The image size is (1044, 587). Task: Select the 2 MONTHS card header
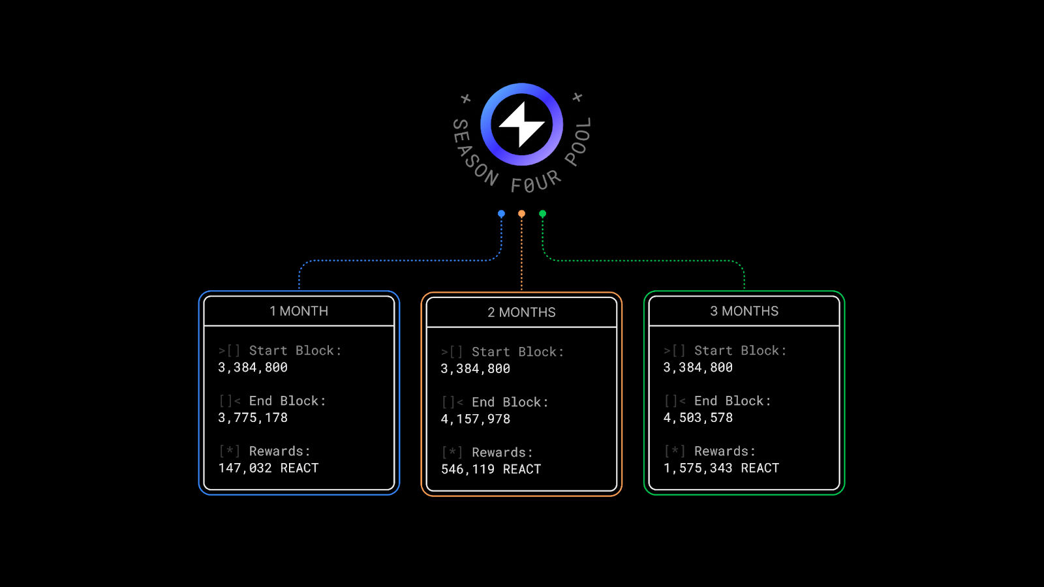521,312
